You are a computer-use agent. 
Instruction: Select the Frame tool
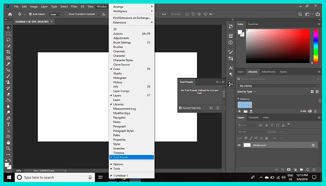tap(8, 58)
